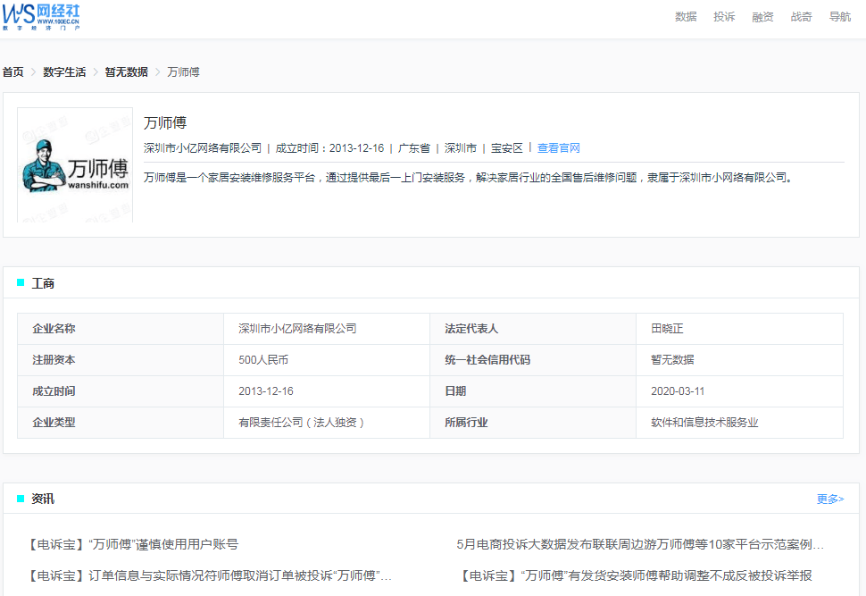Open 更多> link in 资讯 section

(x=830, y=499)
